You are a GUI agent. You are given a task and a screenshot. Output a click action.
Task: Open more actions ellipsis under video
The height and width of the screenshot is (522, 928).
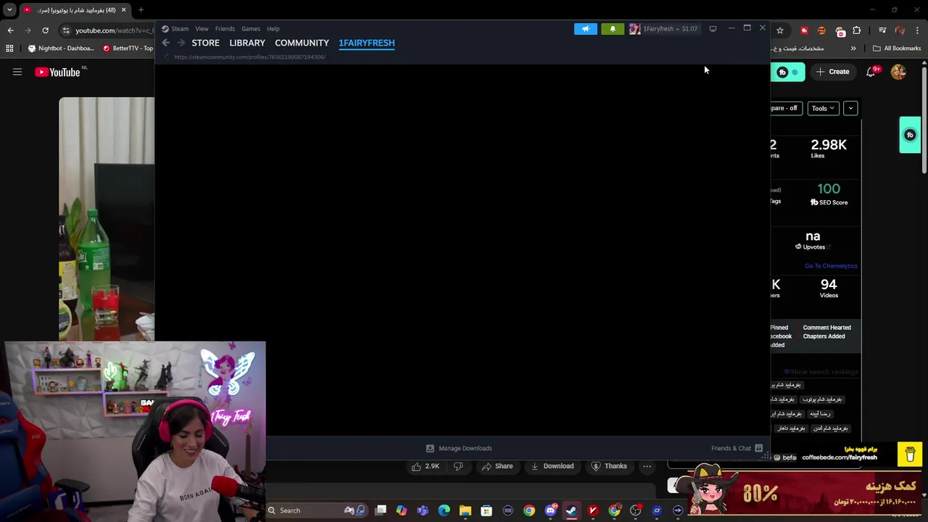click(x=647, y=466)
